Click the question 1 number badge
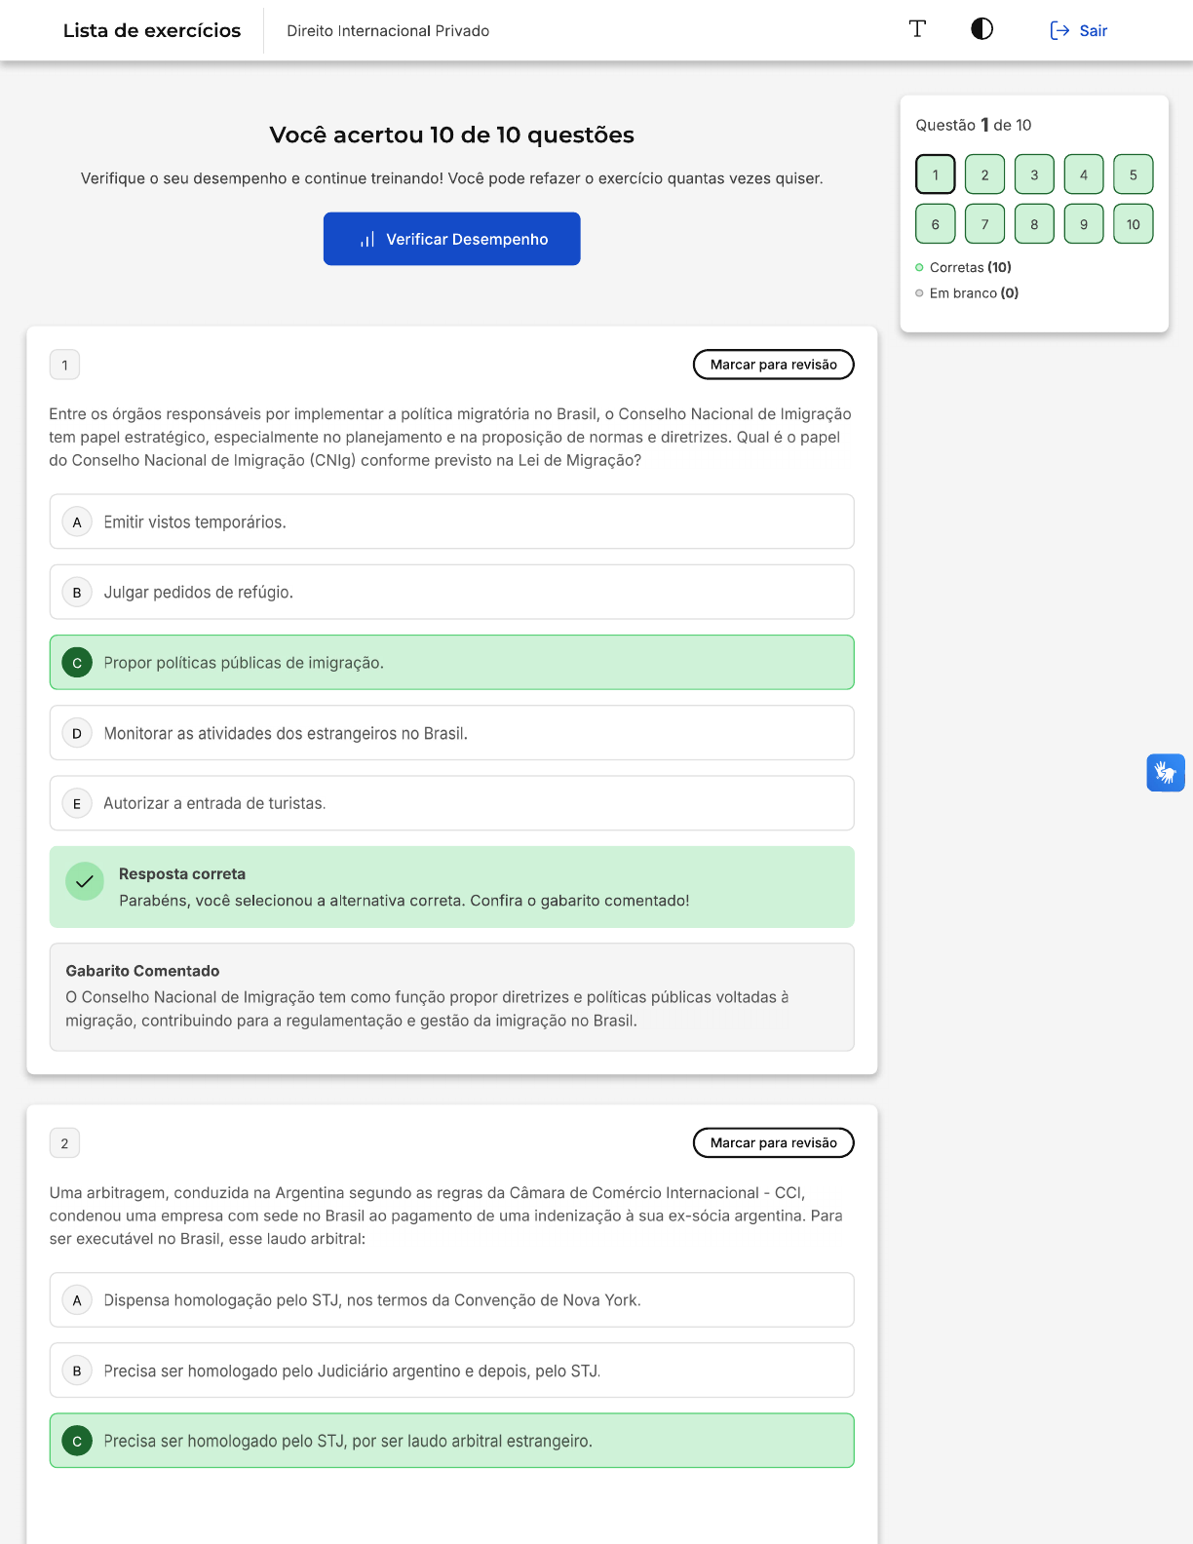Image resolution: width=1193 pixels, height=1544 pixels. point(64,366)
